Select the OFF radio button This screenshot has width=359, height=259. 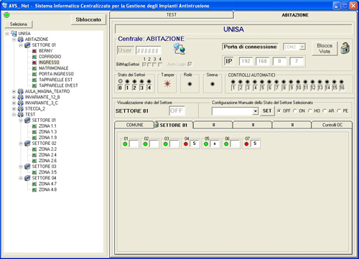tap(279, 111)
